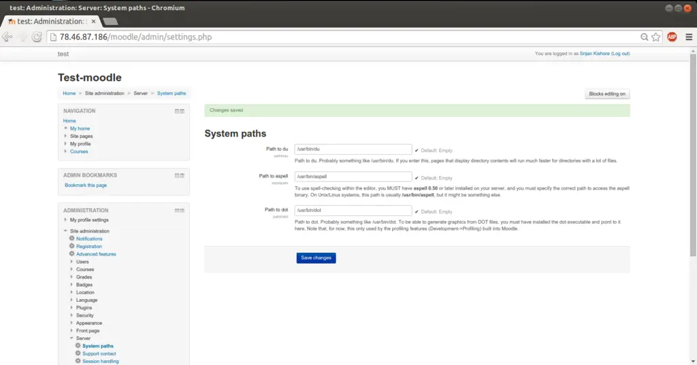Open the Notifications admin link

click(89, 239)
